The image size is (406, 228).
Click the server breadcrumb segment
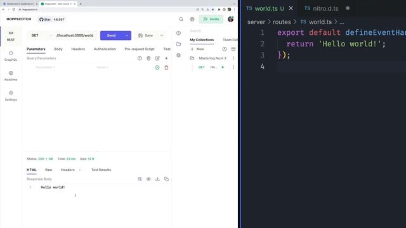pos(256,22)
